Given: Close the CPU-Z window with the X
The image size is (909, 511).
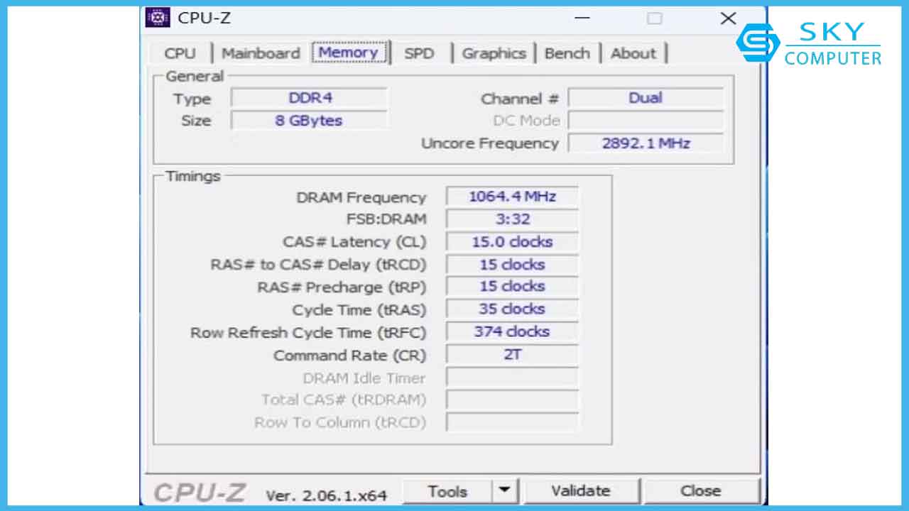Looking at the screenshot, I should pos(728,18).
